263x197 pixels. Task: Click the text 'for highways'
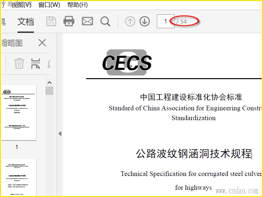coord(193,187)
